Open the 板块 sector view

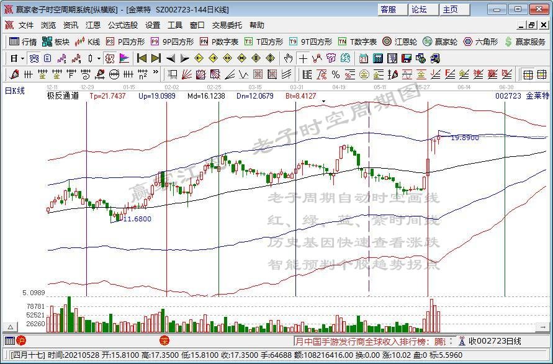pos(56,42)
